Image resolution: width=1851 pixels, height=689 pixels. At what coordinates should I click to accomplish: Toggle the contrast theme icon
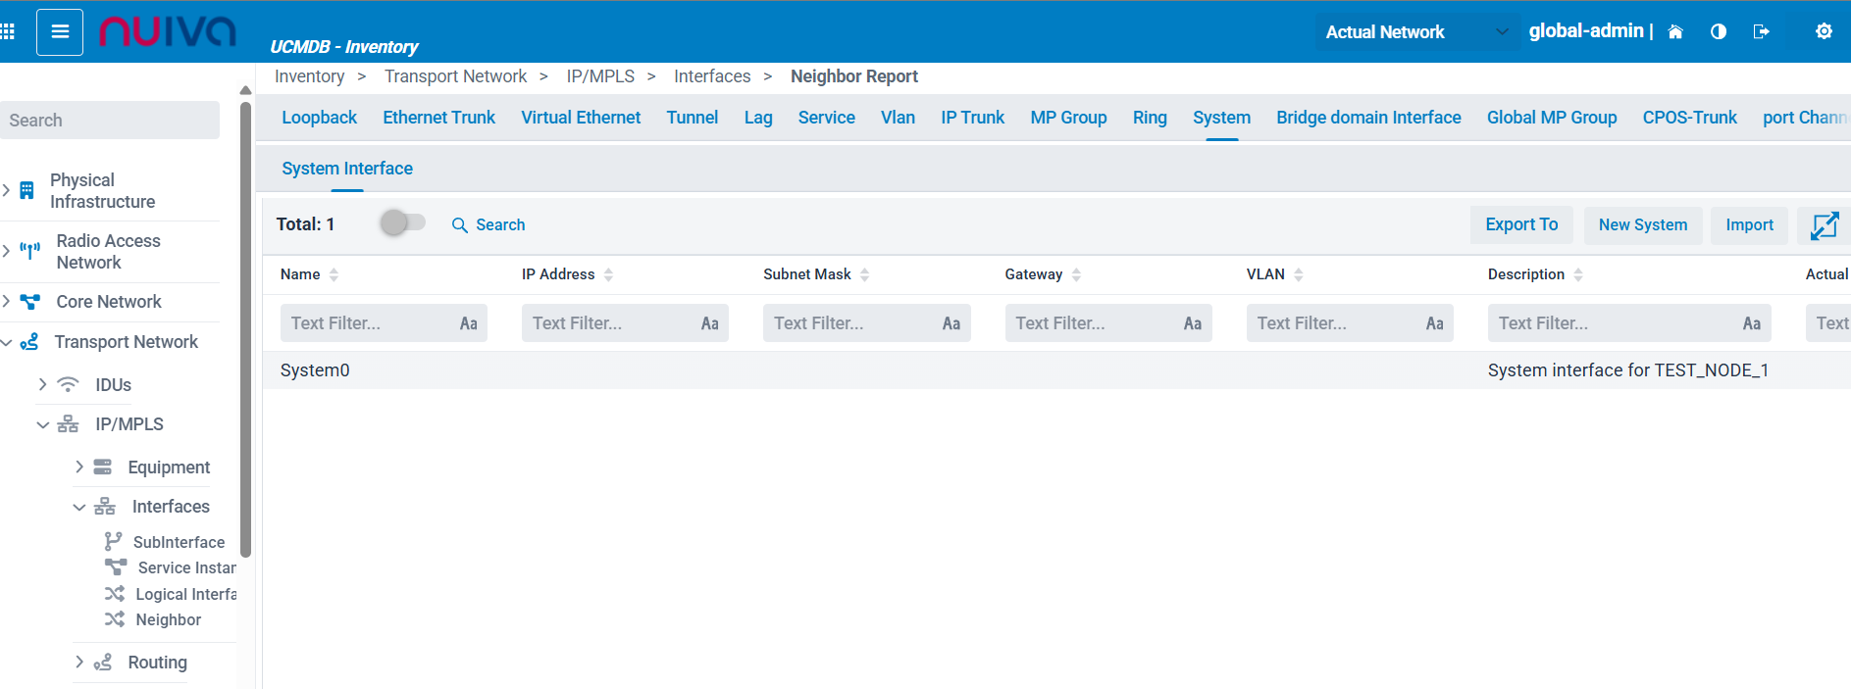coord(1719,32)
